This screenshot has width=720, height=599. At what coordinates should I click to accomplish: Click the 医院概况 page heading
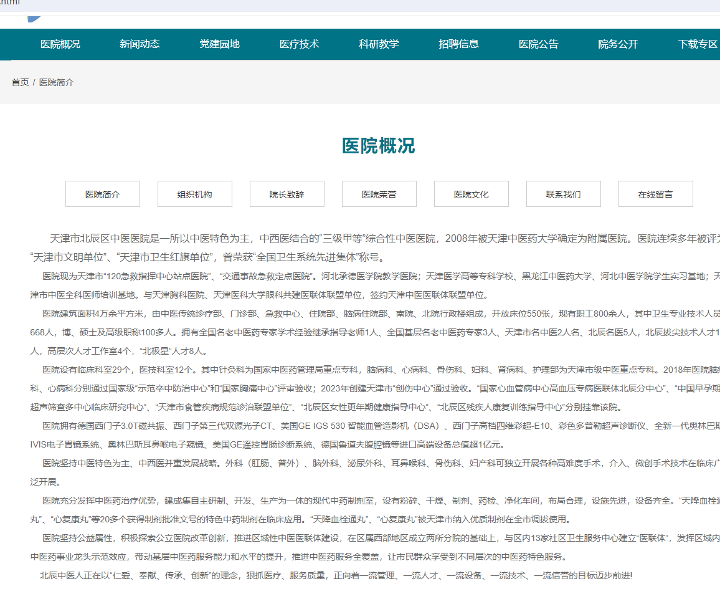pos(378,146)
